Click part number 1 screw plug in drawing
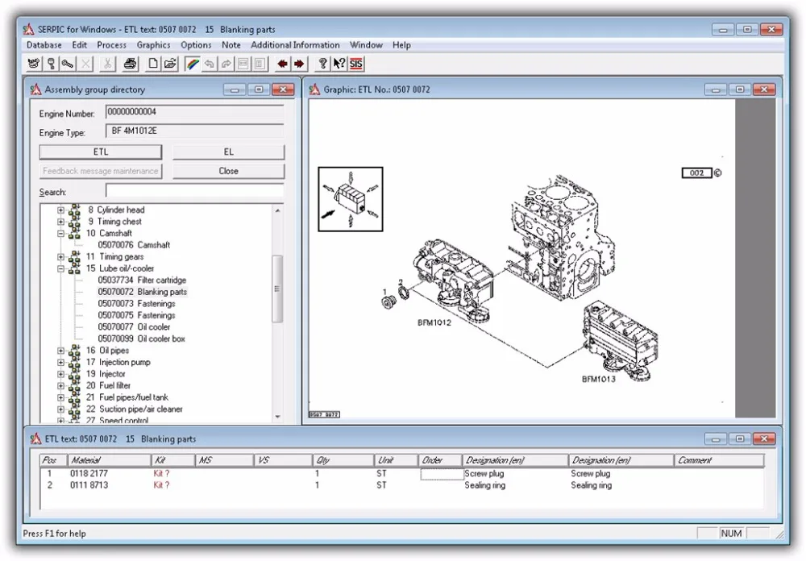This screenshot has width=806, height=561. click(388, 301)
